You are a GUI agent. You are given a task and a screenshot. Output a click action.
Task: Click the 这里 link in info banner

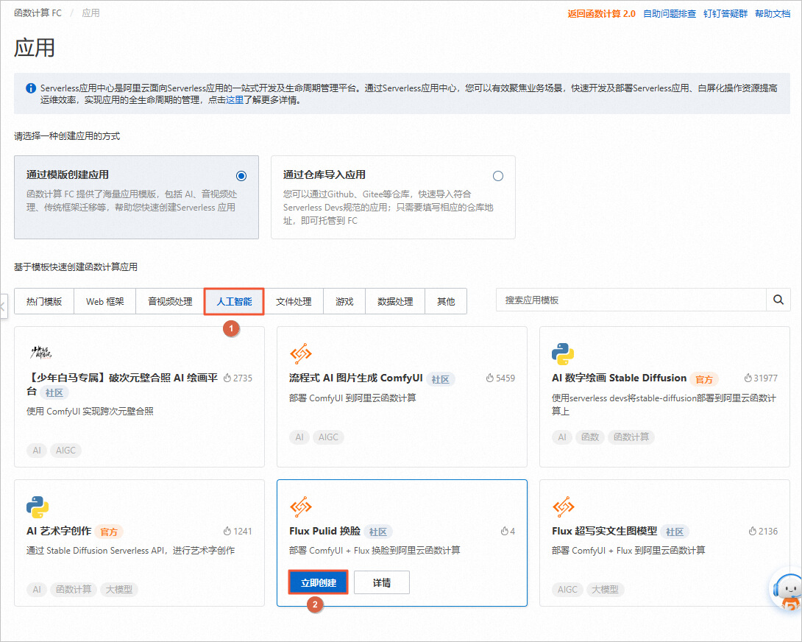235,100
